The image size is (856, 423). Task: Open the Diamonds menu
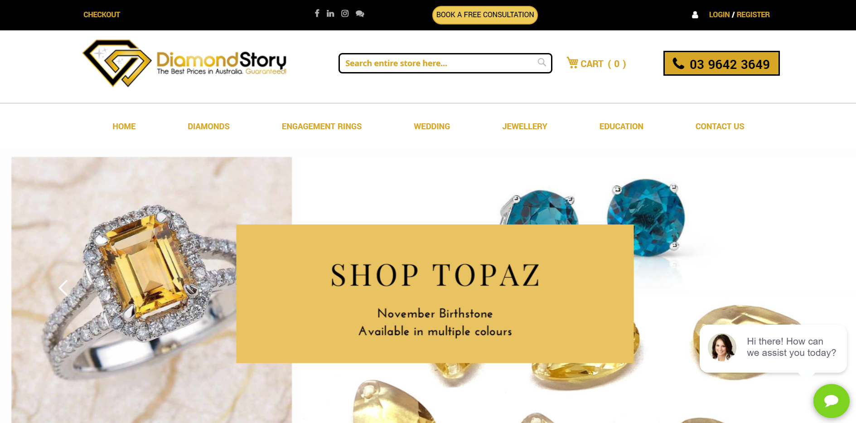tap(208, 126)
